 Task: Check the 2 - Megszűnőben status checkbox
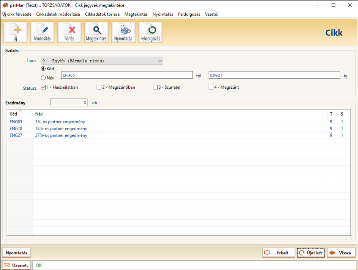[99, 87]
